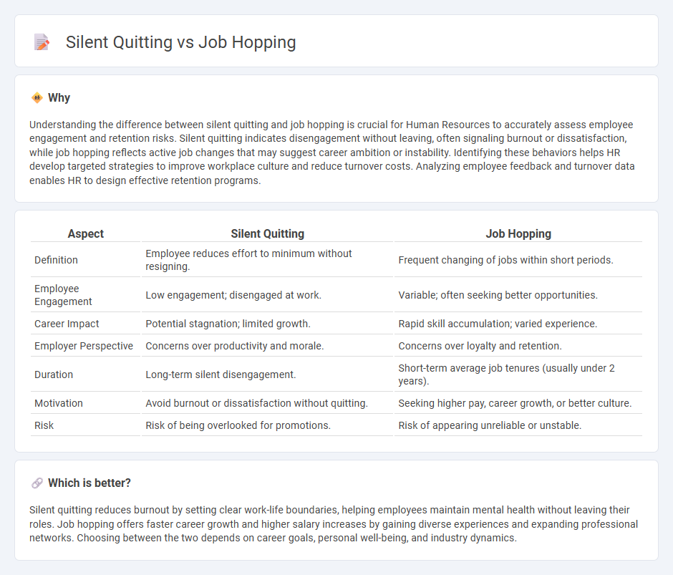Select the 'Definition' row label
The width and height of the screenshot is (673, 575).
pyautogui.click(x=57, y=260)
